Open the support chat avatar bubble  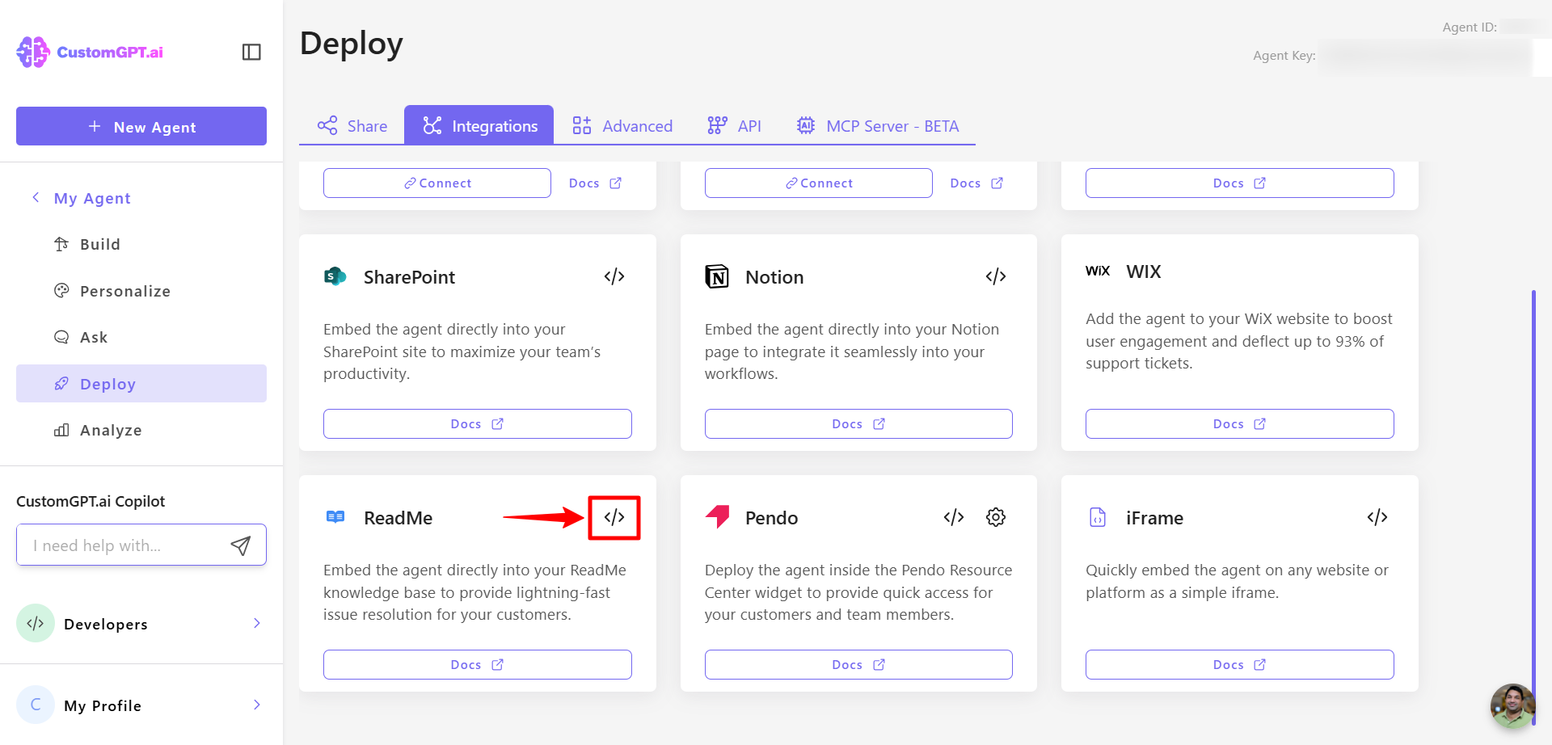pos(1512,705)
